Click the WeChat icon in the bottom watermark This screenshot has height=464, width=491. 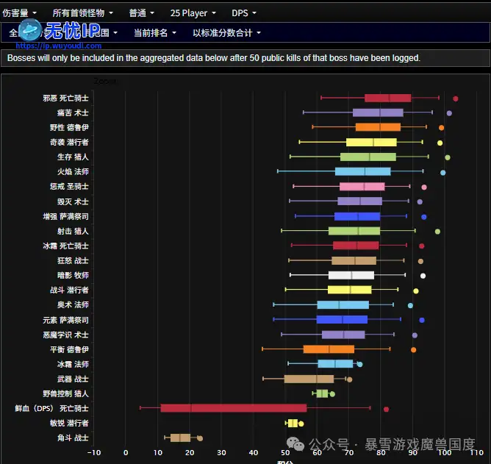[297, 444]
